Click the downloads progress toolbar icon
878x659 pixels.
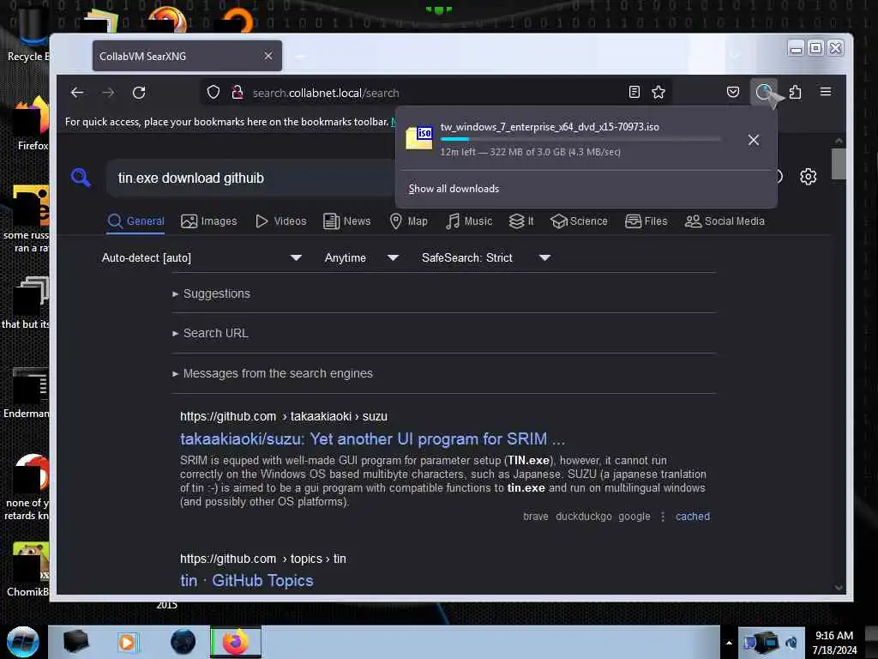(763, 92)
